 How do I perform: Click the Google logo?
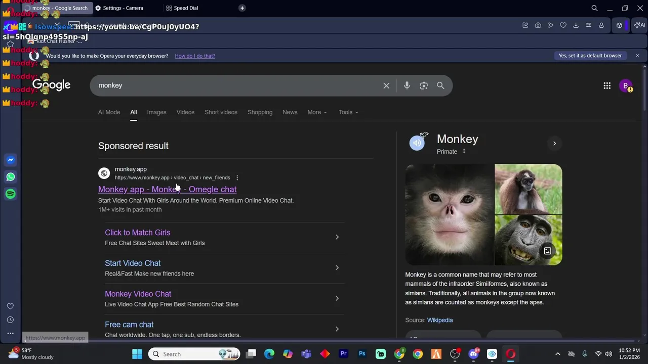tap(51, 85)
